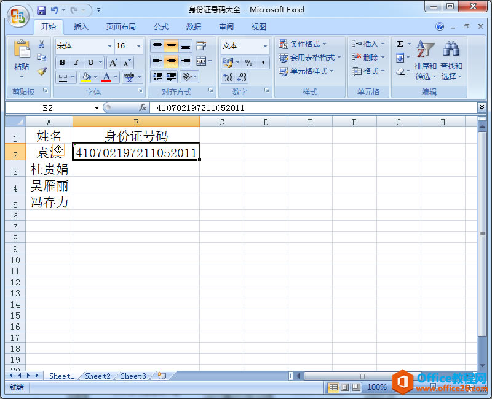Click the error warning icon beside B2

58,150
